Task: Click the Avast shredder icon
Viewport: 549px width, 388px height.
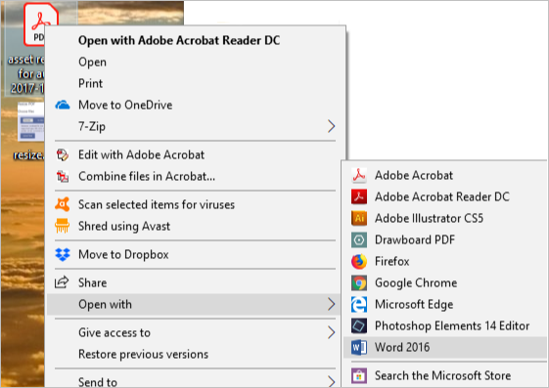Action: click(x=63, y=226)
